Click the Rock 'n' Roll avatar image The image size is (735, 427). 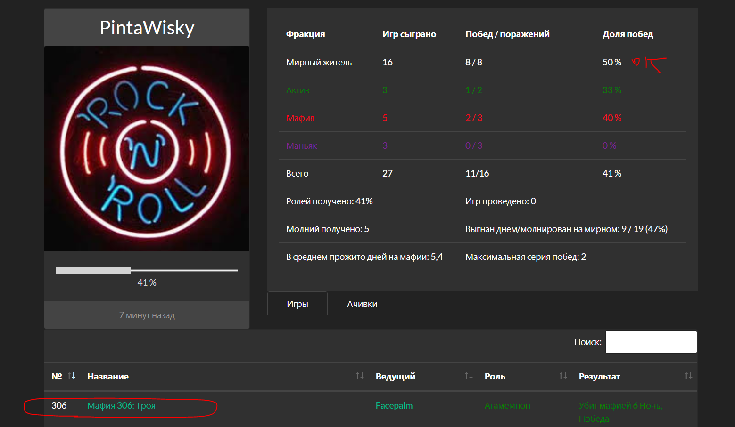(147, 149)
